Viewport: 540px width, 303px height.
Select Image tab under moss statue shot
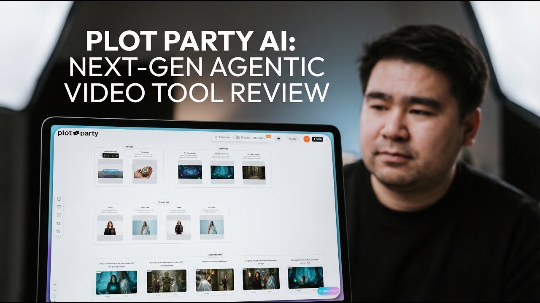coord(158,295)
